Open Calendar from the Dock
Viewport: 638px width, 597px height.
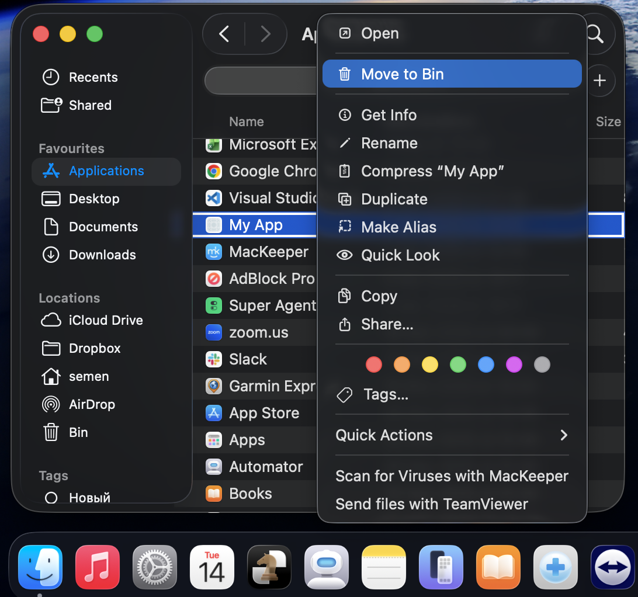[212, 567]
